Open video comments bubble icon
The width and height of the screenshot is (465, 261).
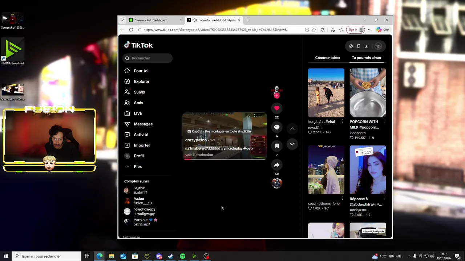[277, 127]
